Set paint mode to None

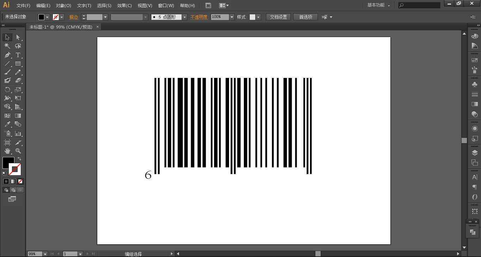20,181
